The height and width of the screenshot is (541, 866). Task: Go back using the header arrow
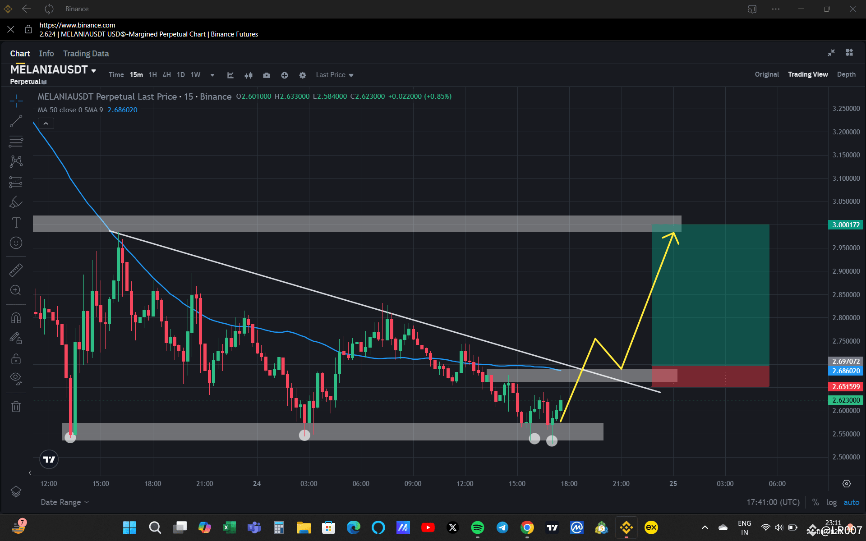27,9
